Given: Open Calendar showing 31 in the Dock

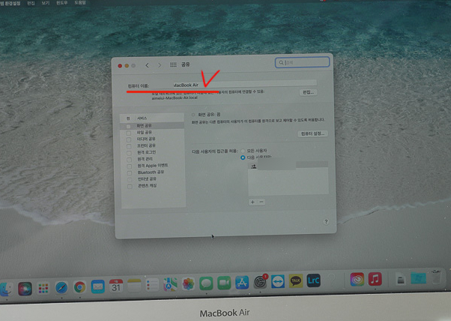Looking at the screenshot, I should 116,286.
